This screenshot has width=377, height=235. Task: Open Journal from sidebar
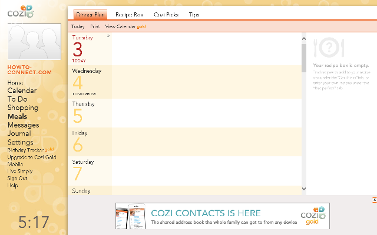(19, 133)
